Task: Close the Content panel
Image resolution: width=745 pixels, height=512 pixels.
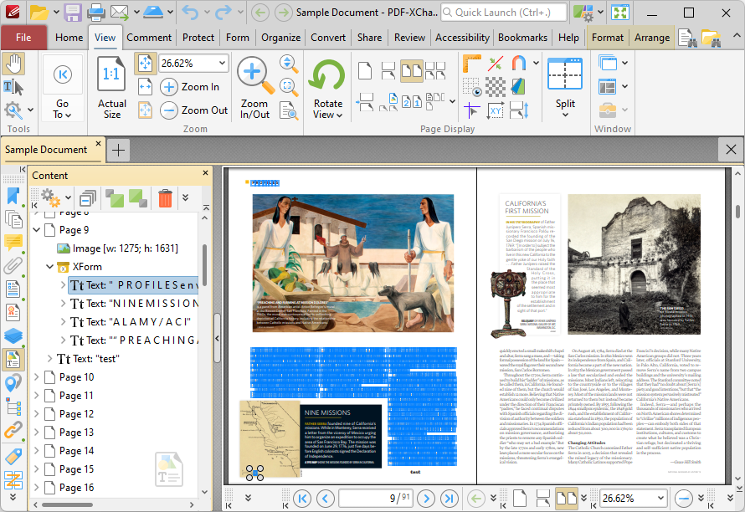Action: pyautogui.click(x=205, y=173)
